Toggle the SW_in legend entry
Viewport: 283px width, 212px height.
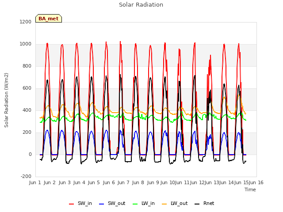[80, 203]
